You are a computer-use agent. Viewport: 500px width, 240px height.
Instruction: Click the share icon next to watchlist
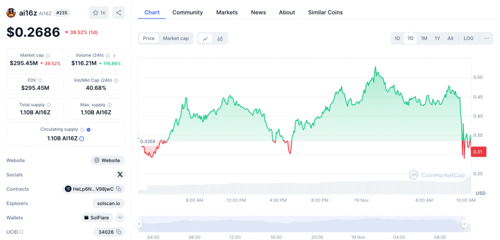tap(118, 13)
